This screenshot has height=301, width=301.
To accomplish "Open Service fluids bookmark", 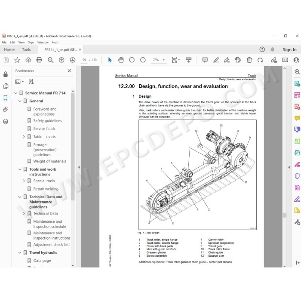I will click(44, 129).
